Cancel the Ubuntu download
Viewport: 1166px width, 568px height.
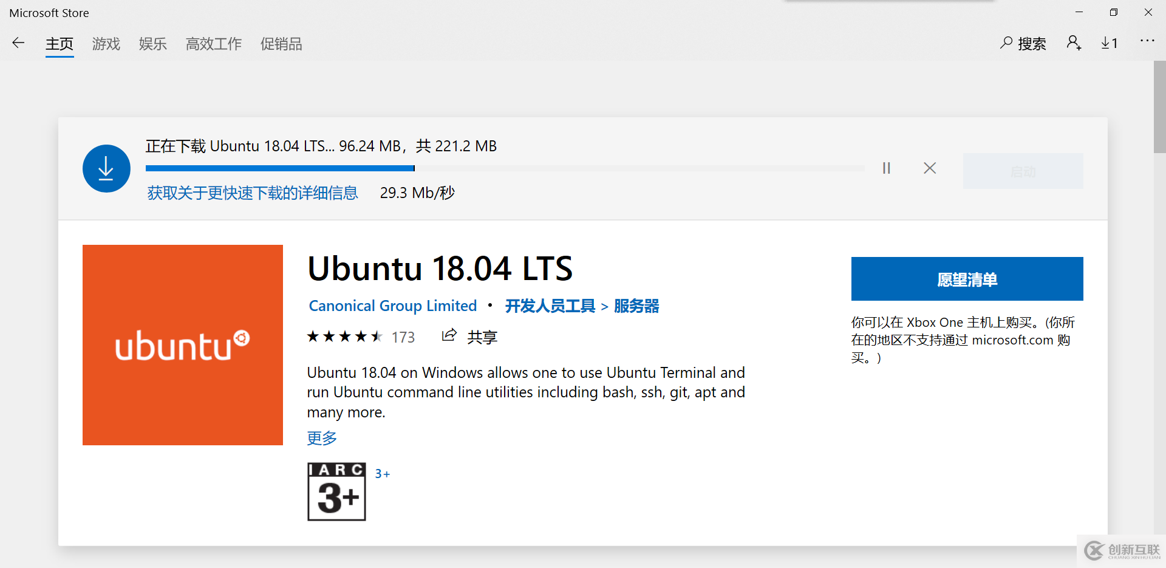(x=930, y=168)
